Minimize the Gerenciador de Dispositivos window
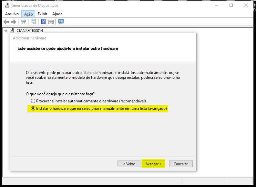The image size is (256, 187). click(217, 5)
